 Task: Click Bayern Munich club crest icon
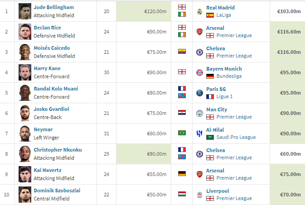click(199, 72)
